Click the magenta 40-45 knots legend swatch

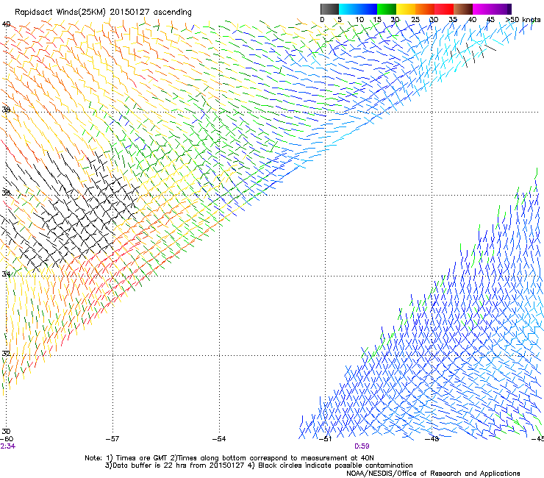(482, 9)
